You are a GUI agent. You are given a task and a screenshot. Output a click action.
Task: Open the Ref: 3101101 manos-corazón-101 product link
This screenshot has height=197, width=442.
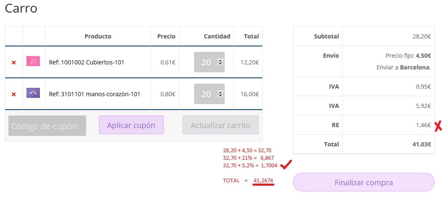point(95,94)
